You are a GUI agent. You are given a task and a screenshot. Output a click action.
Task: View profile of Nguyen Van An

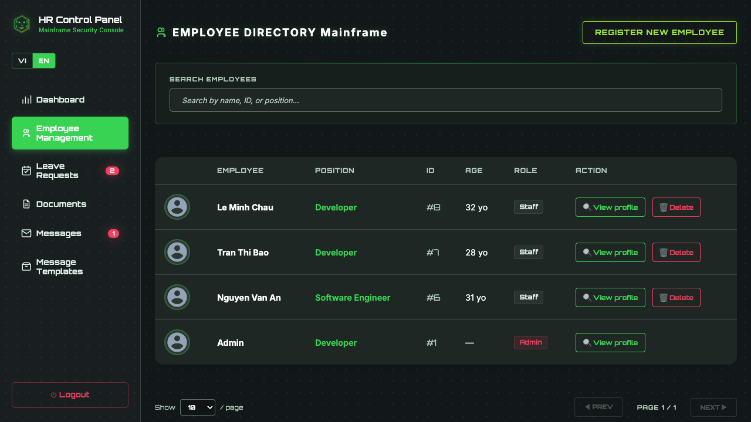pyautogui.click(x=610, y=297)
